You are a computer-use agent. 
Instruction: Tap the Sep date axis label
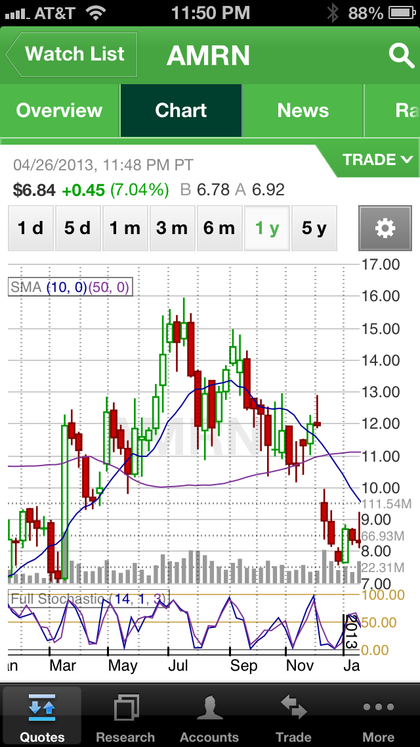coord(243,665)
